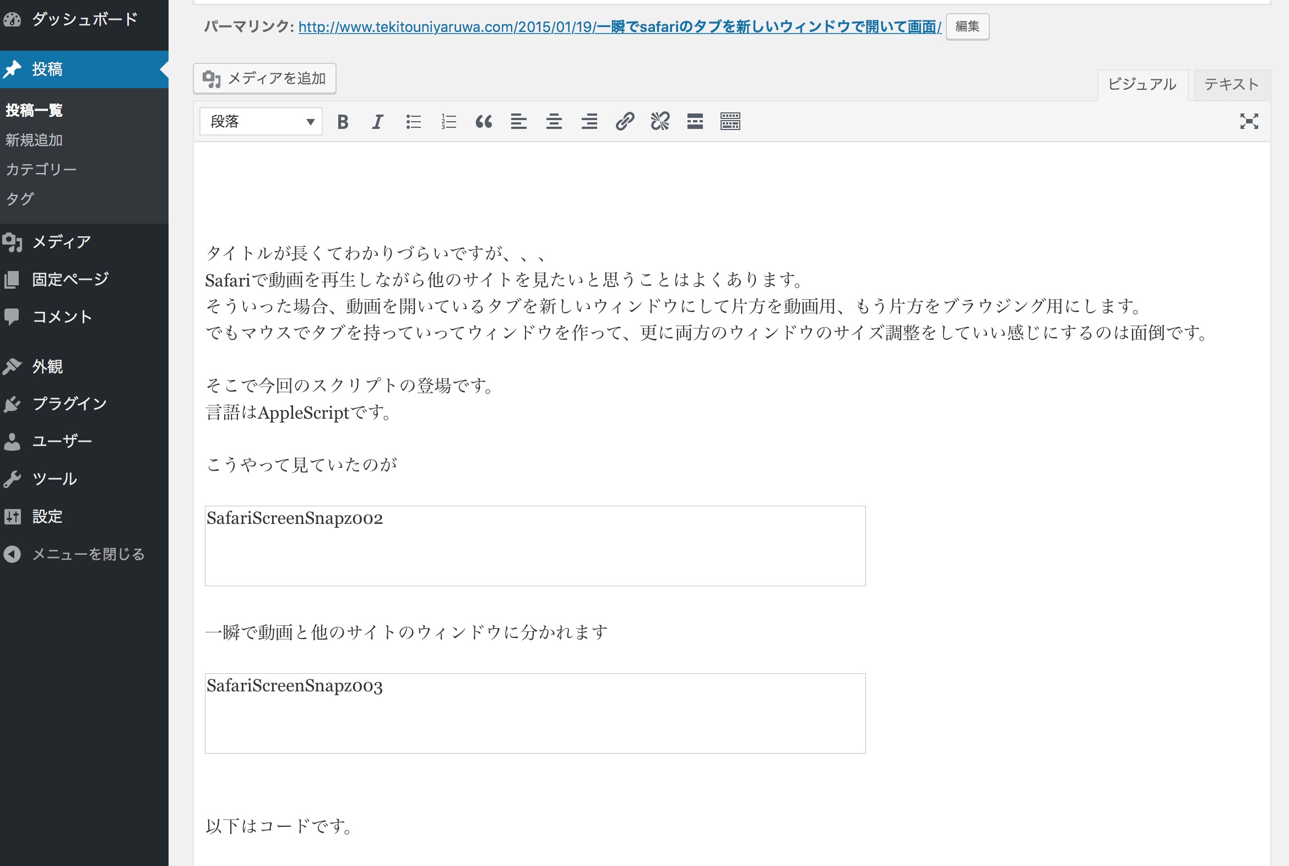This screenshot has width=1289, height=866.
Task: Go to 投稿一覧 submenu
Action: click(34, 111)
